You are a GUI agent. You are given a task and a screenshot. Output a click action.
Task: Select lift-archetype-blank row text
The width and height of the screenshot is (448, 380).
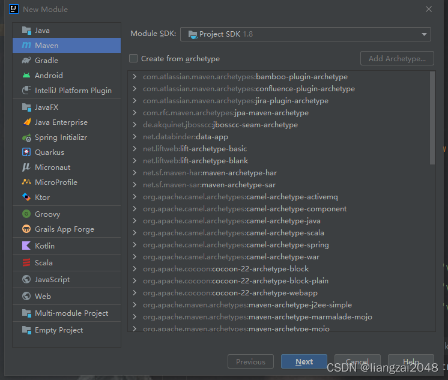[x=195, y=160]
